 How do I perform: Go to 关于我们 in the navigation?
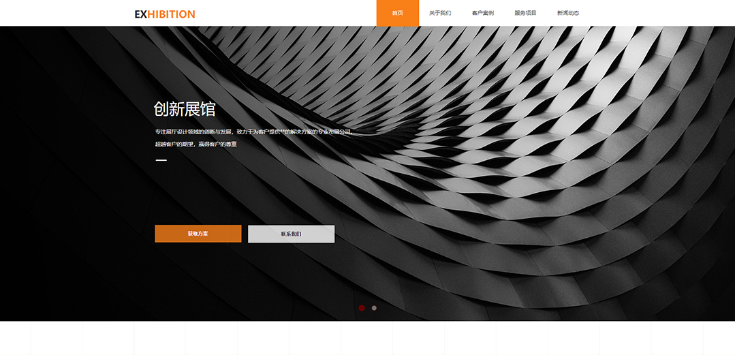tap(440, 13)
